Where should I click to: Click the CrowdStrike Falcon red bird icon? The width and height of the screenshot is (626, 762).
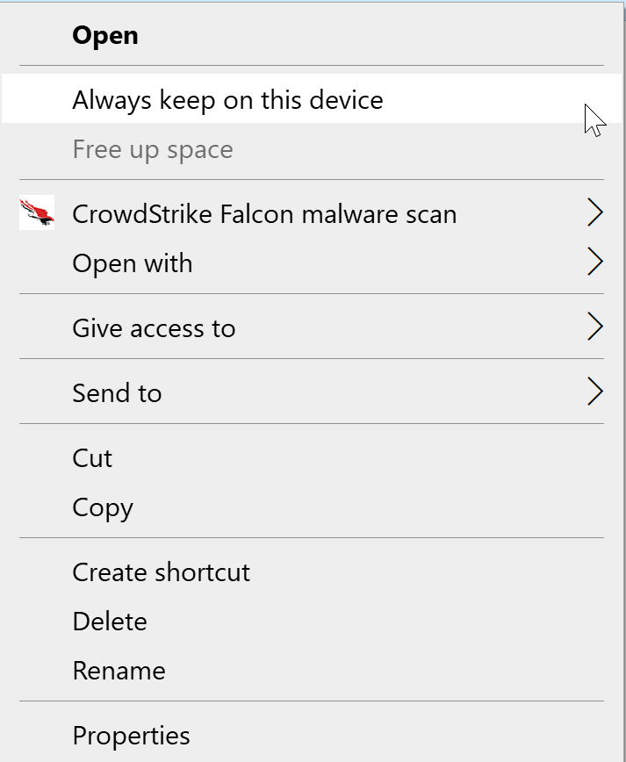(x=36, y=212)
